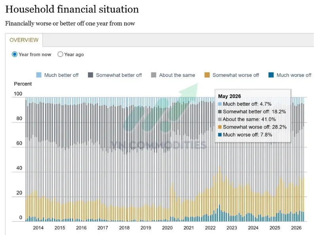317x235 pixels.
Task: Click the gray About the same swatch
Action: pyautogui.click(x=154, y=75)
